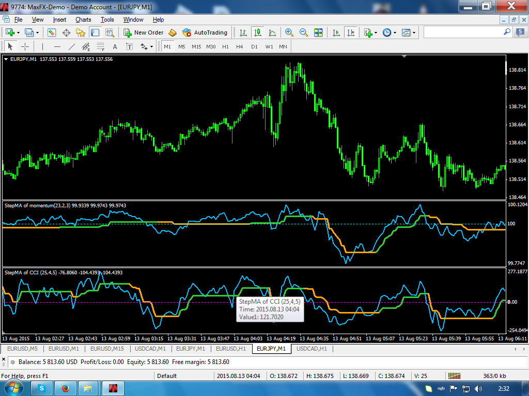This screenshot has width=529, height=396.
Task: Open the MetaEditor book icon
Action: [173, 32]
